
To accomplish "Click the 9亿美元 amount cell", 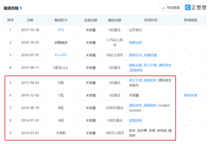I will 115,30.
